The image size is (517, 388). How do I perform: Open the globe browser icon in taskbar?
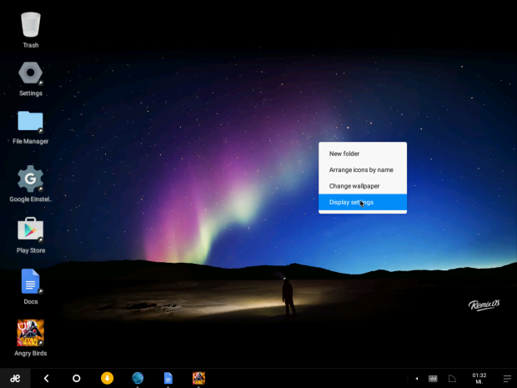[x=138, y=378]
